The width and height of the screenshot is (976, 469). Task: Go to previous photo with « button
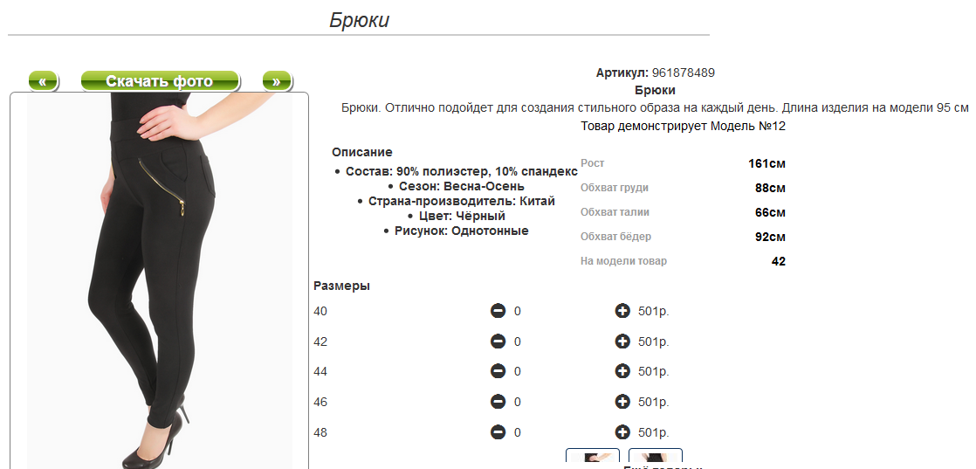43,81
